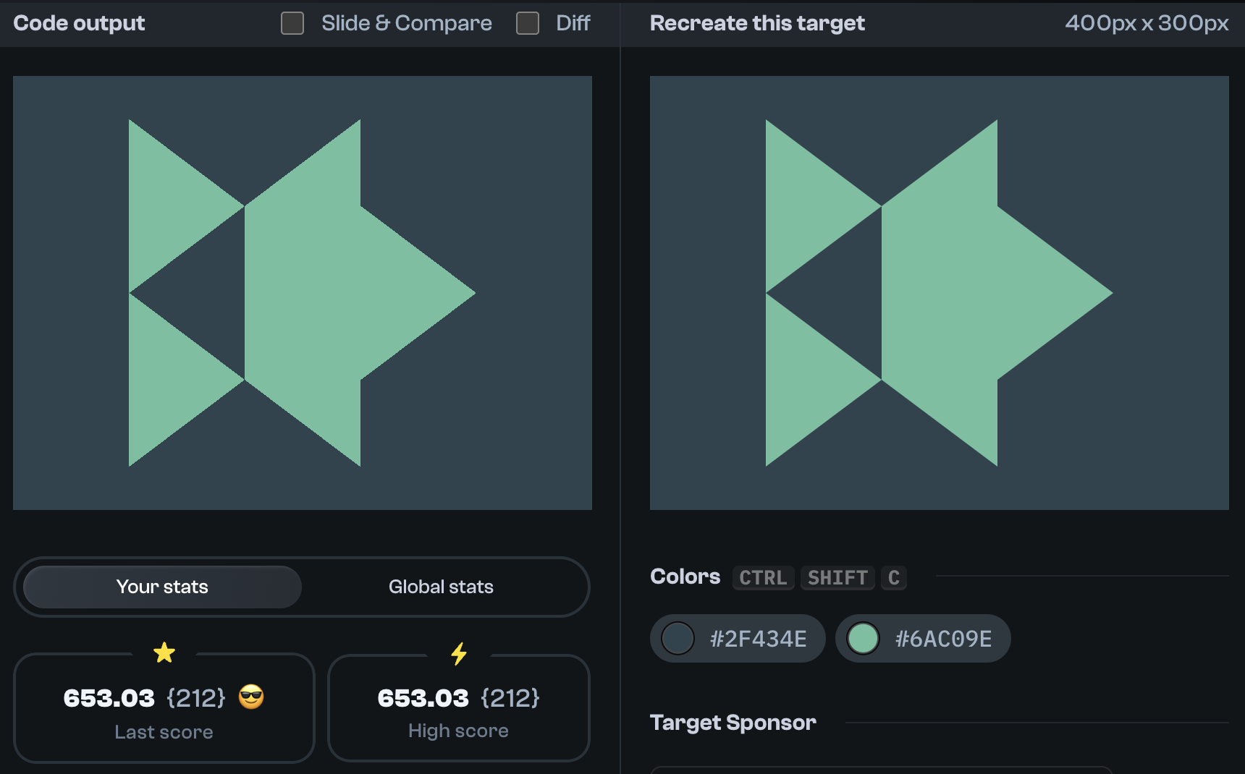
Task: Click the sunglasses emoji next to 653.03
Action: click(x=253, y=698)
